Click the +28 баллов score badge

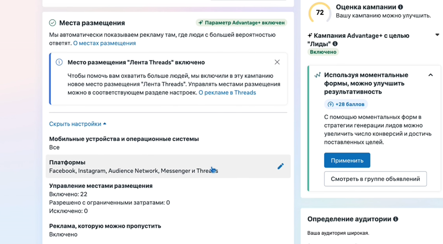point(346,104)
